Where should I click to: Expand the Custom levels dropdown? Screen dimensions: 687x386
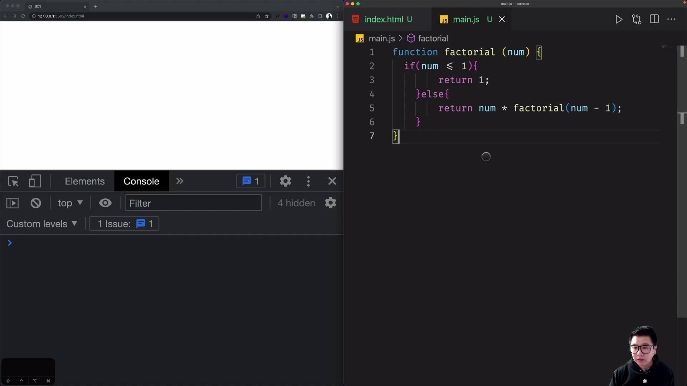(x=42, y=224)
